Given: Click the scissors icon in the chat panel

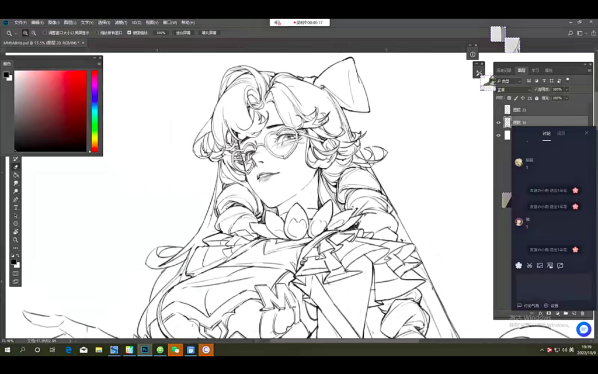Looking at the screenshot, I should point(529,265).
